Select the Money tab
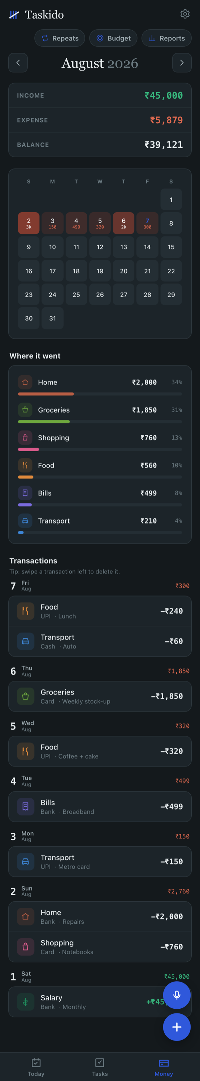Screen dimensions: 200x1081 [164, 1067]
